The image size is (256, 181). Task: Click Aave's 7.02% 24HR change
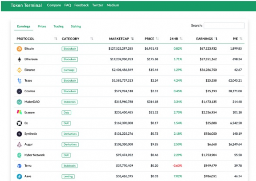pos(178,176)
